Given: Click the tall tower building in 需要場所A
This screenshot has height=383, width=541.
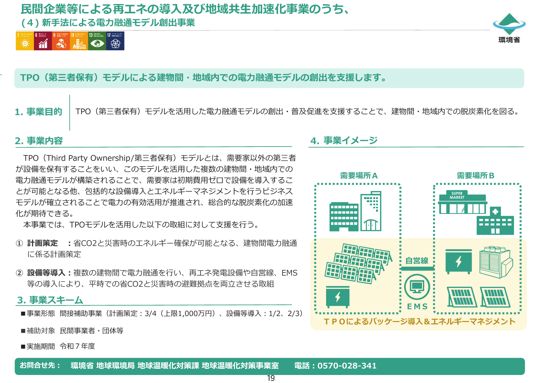Looking at the screenshot, I should [x=371, y=211].
